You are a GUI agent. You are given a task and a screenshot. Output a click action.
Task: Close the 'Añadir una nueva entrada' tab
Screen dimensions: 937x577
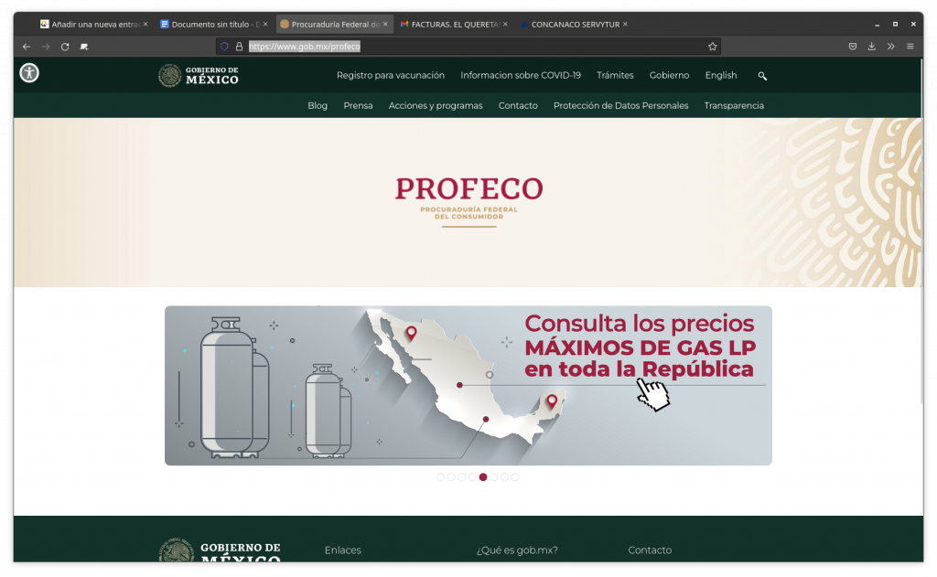(x=145, y=24)
